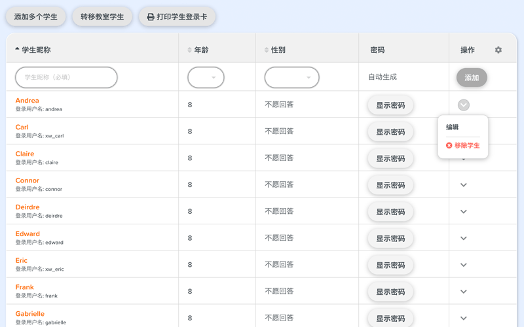Sort by 学生昵称 column arrow
524x327 pixels.
coord(17,48)
